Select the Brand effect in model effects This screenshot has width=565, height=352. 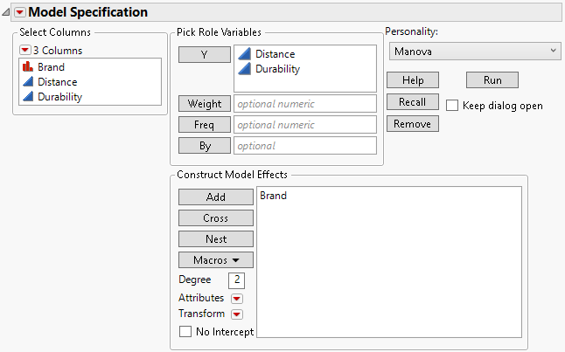273,197
